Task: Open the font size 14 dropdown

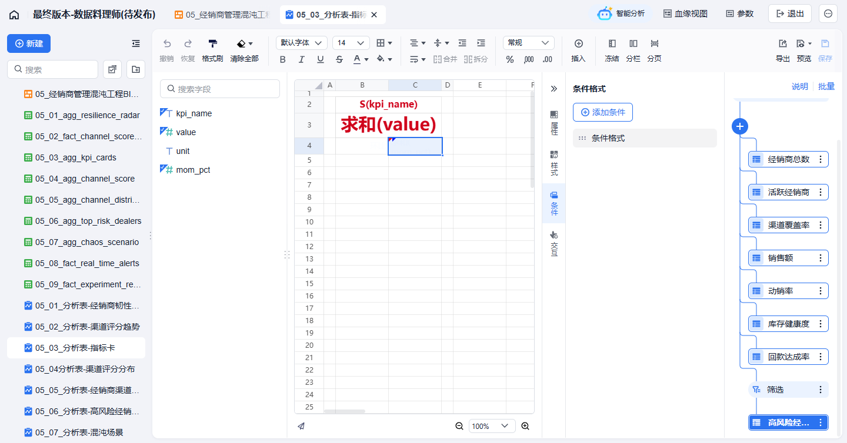Action: coord(351,43)
